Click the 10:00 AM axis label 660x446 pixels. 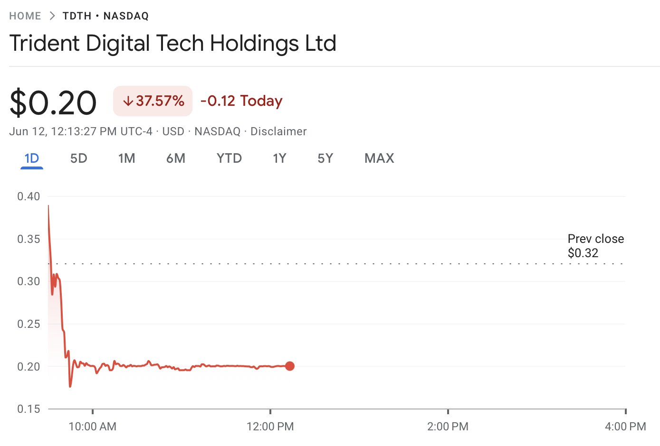[x=93, y=427]
